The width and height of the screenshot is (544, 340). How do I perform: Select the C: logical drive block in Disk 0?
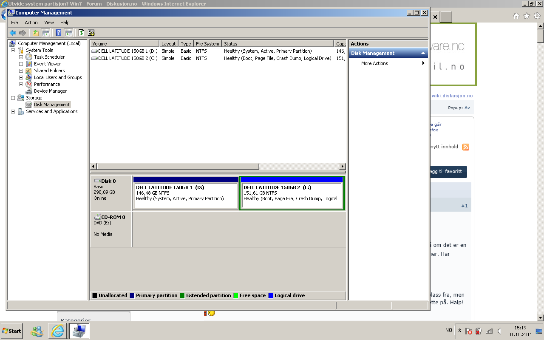point(292,193)
